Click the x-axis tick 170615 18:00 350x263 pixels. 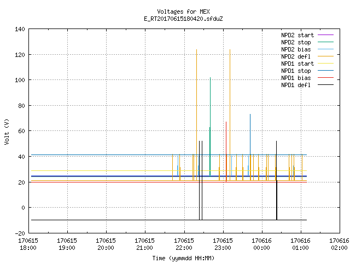click(x=28, y=244)
